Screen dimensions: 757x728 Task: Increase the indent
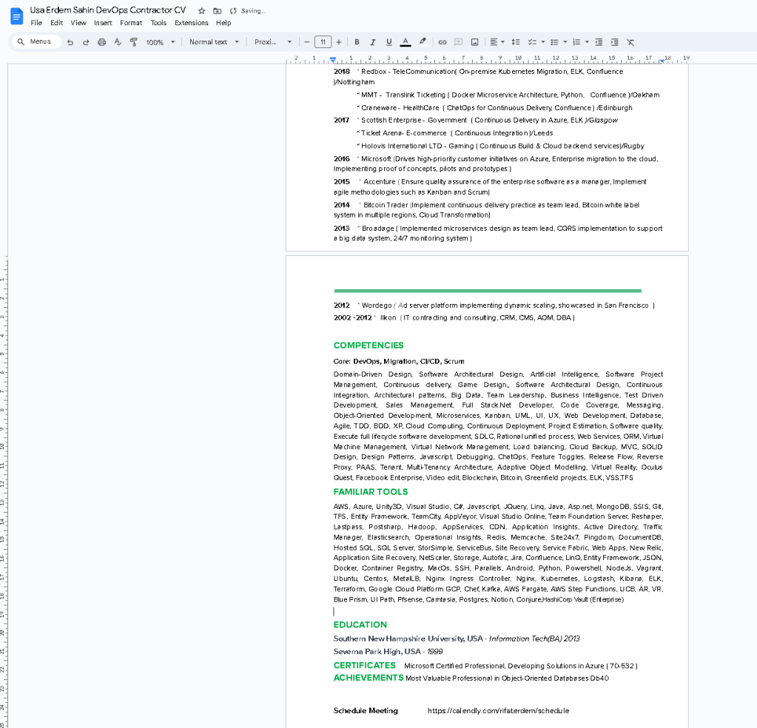615,42
